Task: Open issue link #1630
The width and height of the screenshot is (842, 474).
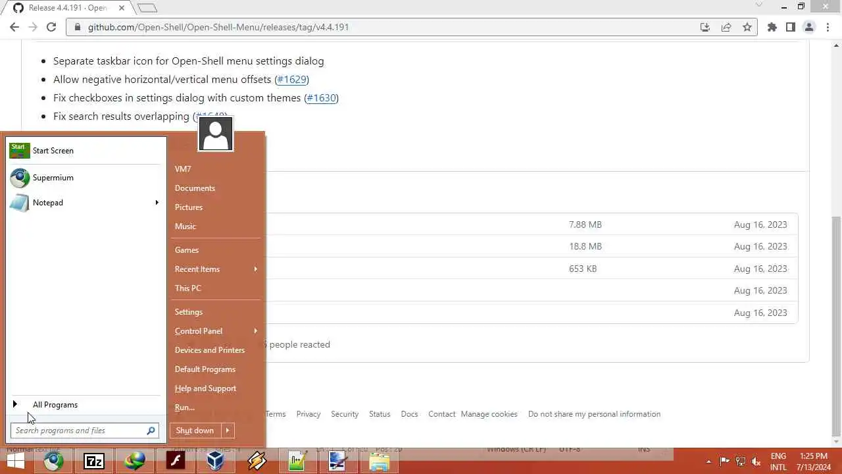Action: 321,97
